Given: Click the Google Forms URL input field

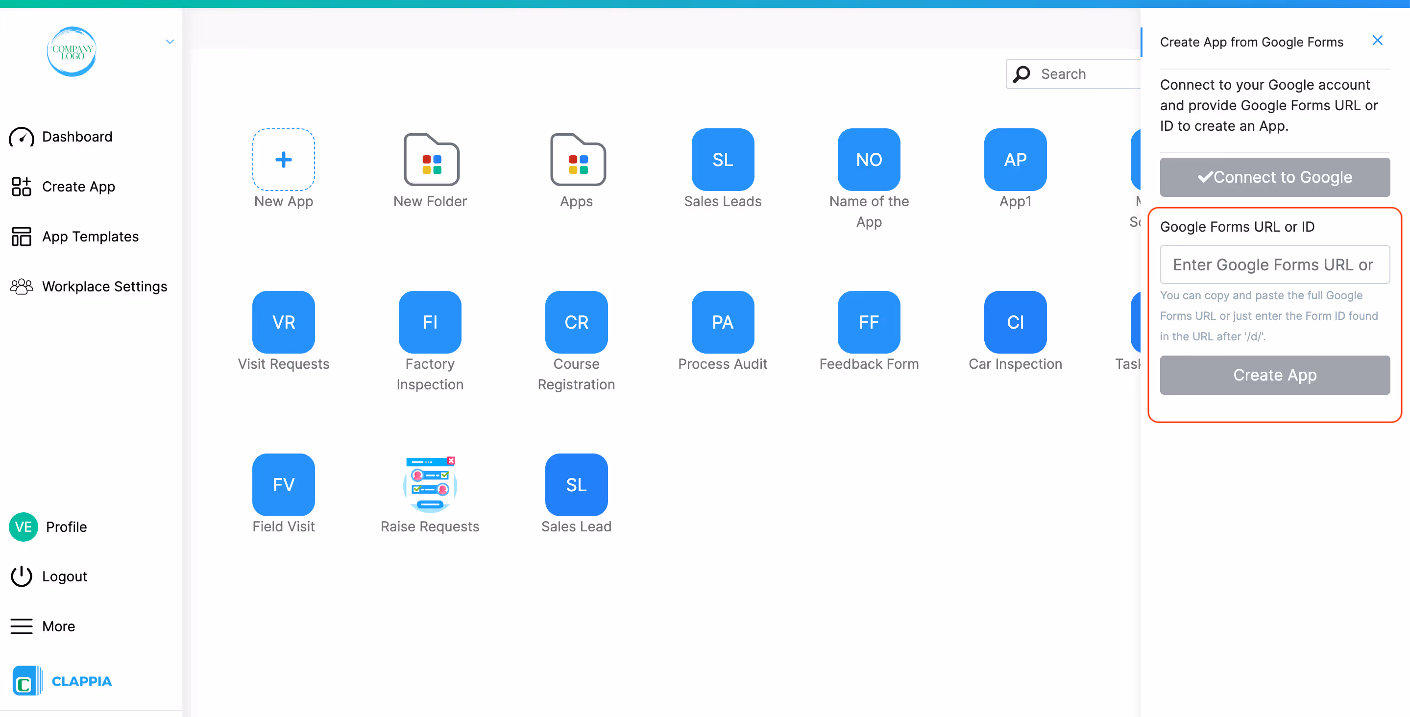Looking at the screenshot, I should coord(1274,264).
